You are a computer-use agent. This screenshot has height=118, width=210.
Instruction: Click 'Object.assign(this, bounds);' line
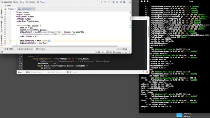pos(34,30)
